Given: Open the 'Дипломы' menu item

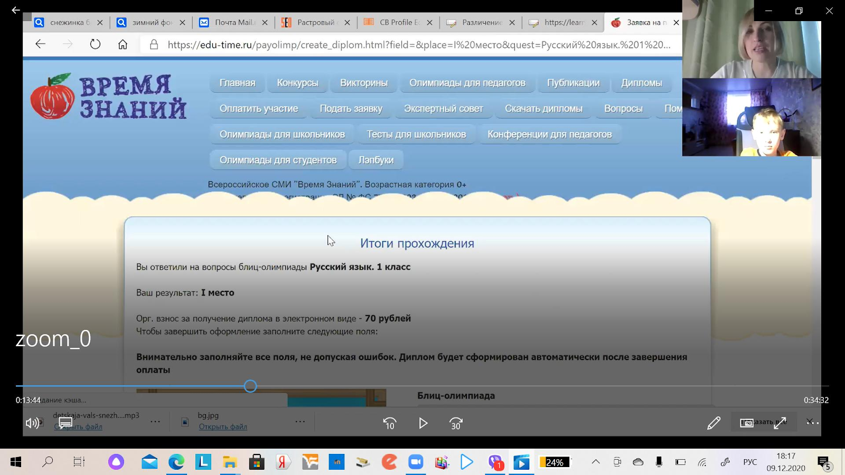Looking at the screenshot, I should (x=642, y=83).
